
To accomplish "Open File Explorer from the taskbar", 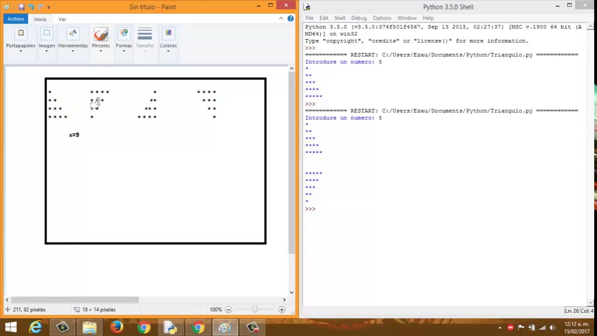I will [x=89, y=328].
